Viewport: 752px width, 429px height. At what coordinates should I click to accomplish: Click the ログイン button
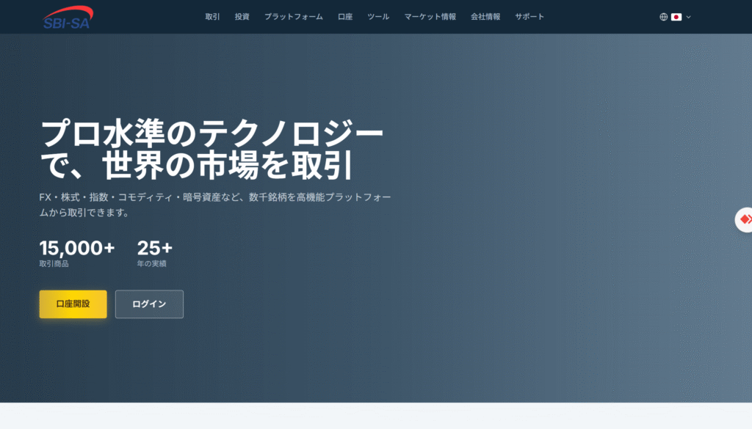pos(149,304)
